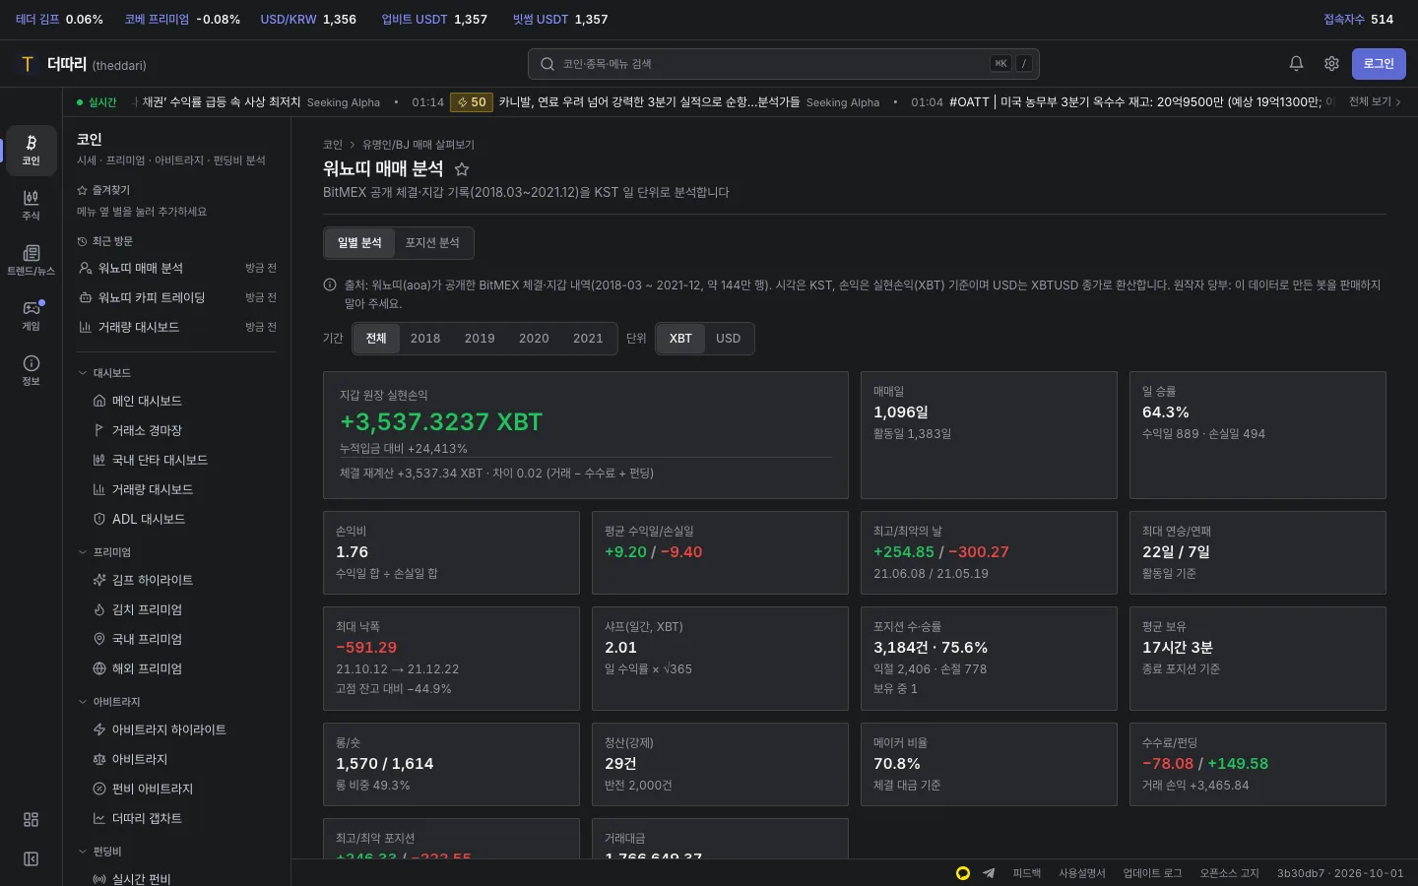
Task: Collapse the sidebar with the panel icon
Action: click(x=32, y=859)
